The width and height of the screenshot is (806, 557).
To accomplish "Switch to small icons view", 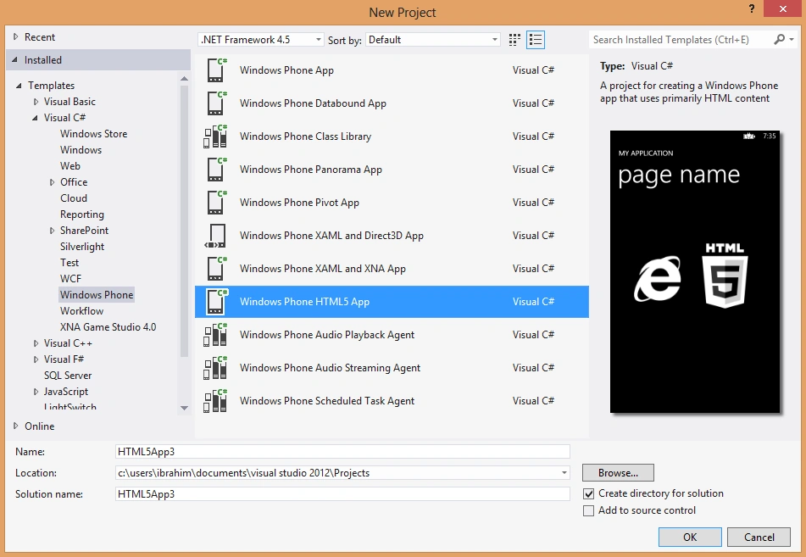I will (514, 40).
